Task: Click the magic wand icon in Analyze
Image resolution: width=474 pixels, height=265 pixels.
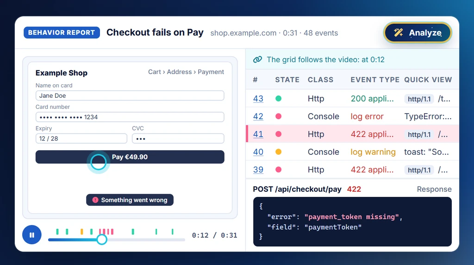Action: click(399, 32)
